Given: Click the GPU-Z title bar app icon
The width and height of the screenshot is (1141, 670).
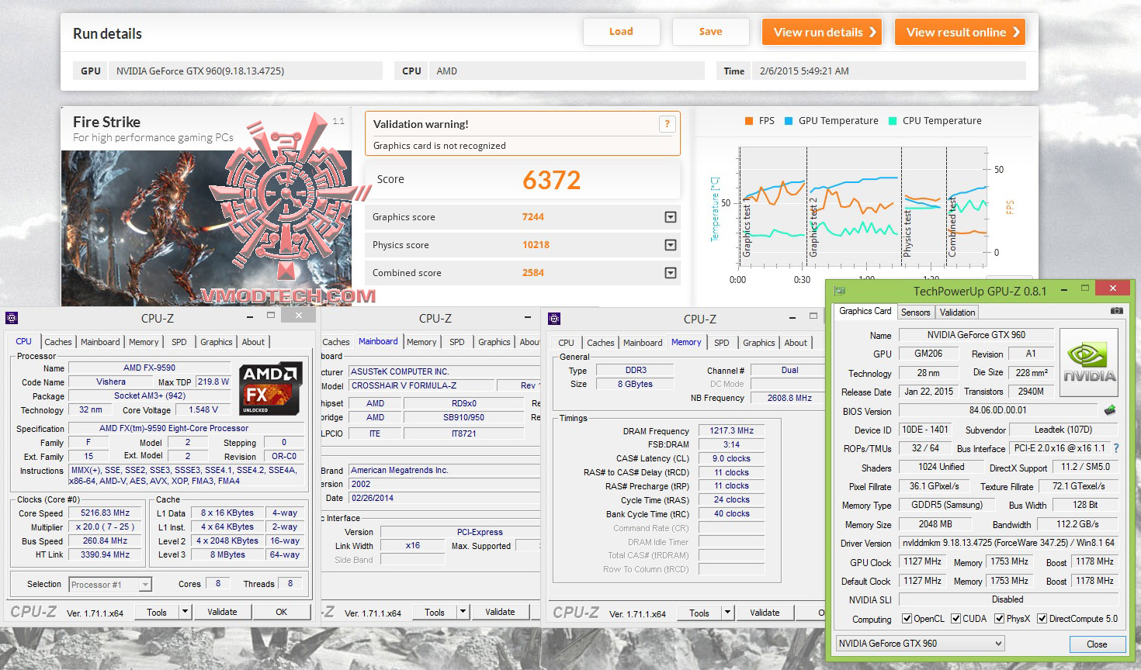Looking at the screenshot, I should 839,291.
